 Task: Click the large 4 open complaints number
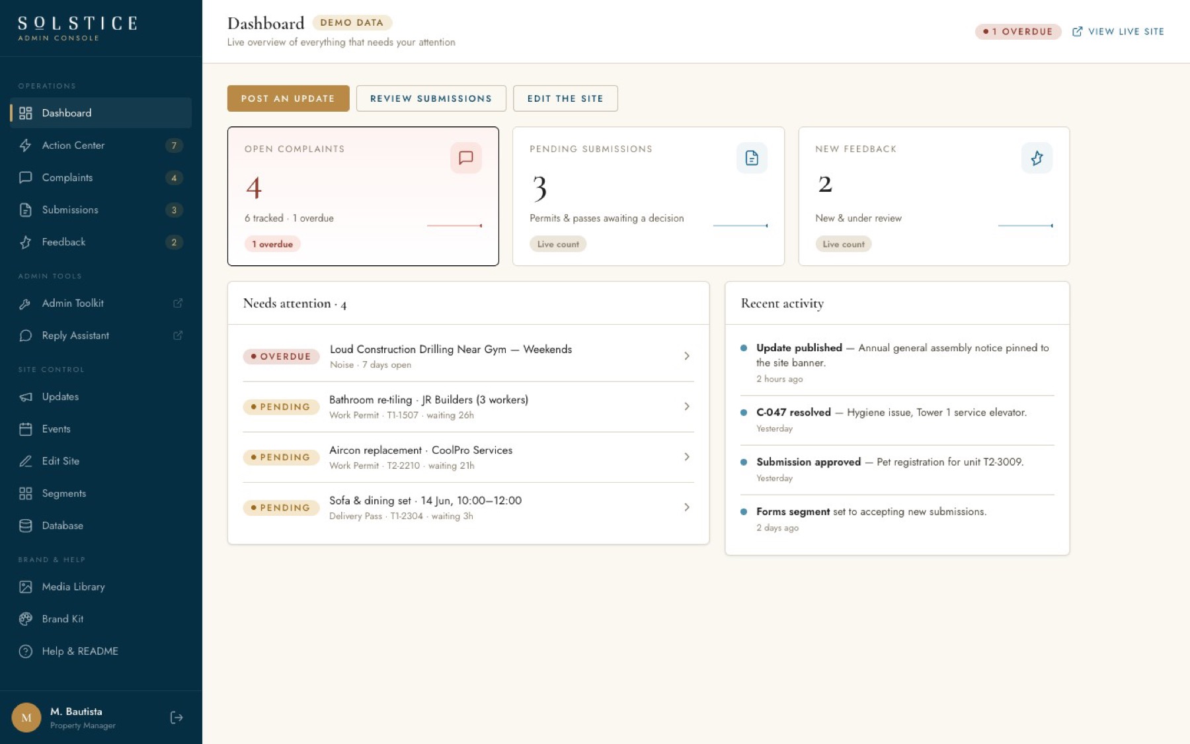coord(254,188)
